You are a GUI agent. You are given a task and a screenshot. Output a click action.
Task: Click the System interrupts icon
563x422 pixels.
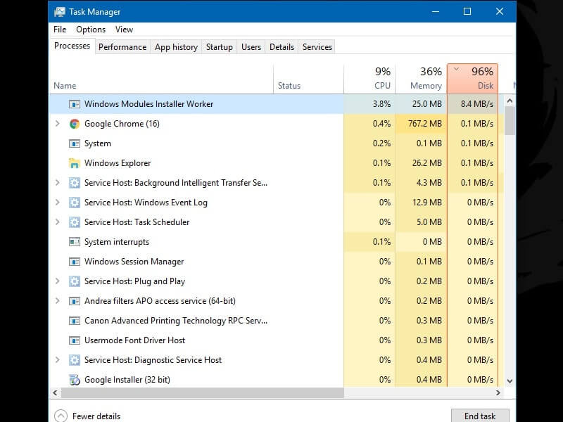75,242
